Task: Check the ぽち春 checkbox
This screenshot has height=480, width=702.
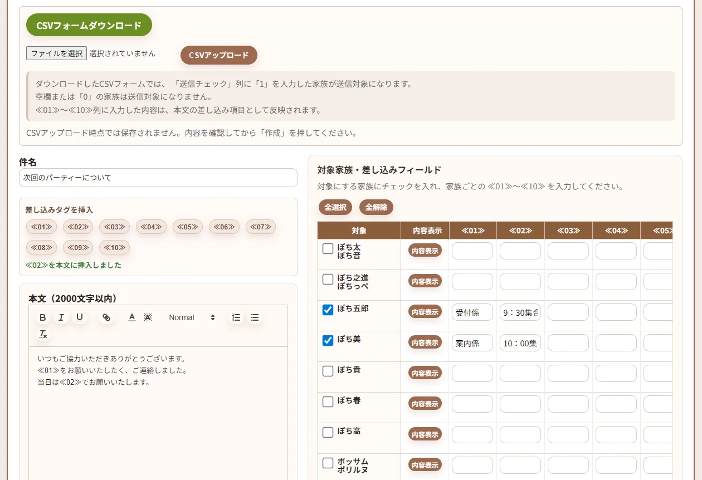Action: click(328, 402)
